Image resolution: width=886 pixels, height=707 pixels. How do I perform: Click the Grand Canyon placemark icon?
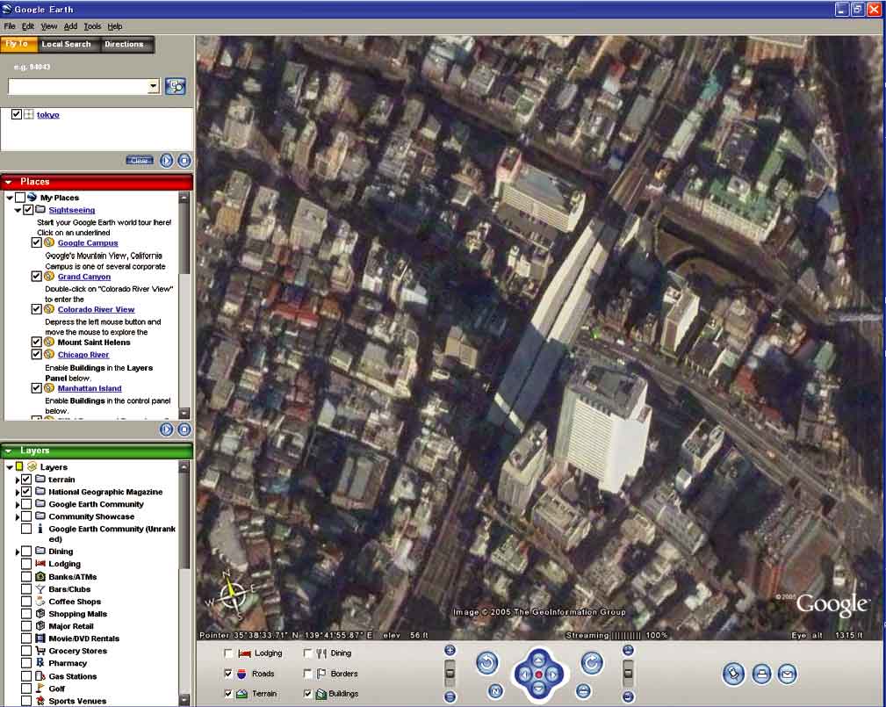(x=49, y=277)
